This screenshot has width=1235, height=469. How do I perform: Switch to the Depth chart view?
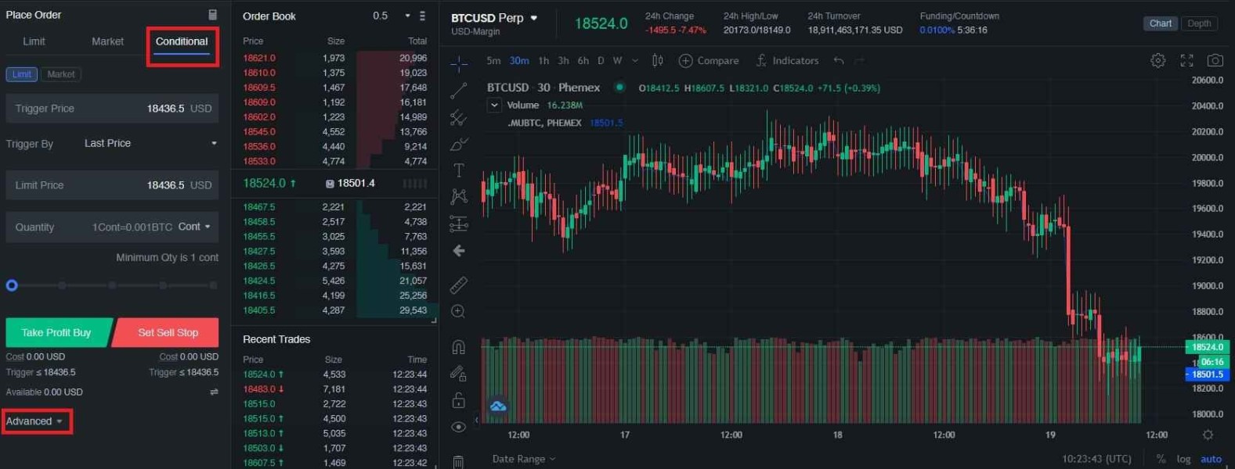click(1199, 23)
